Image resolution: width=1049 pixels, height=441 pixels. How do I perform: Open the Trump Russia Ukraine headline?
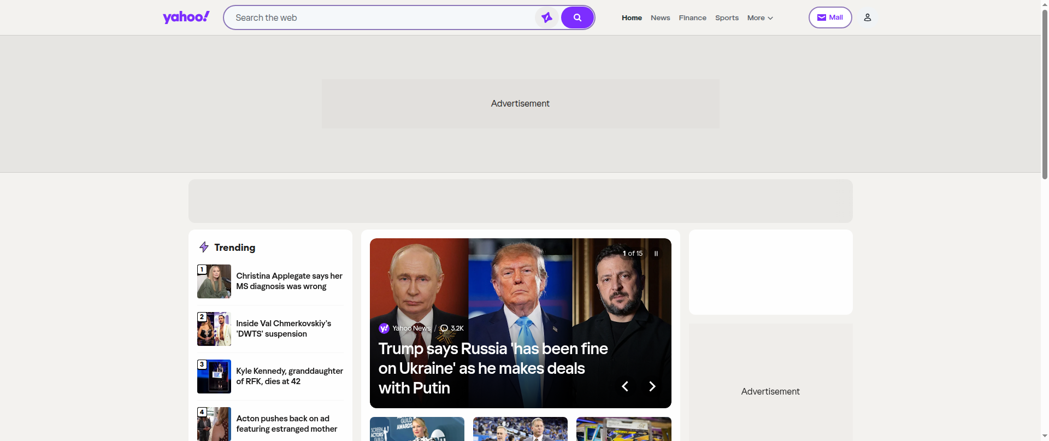click(x=493, y=368)
